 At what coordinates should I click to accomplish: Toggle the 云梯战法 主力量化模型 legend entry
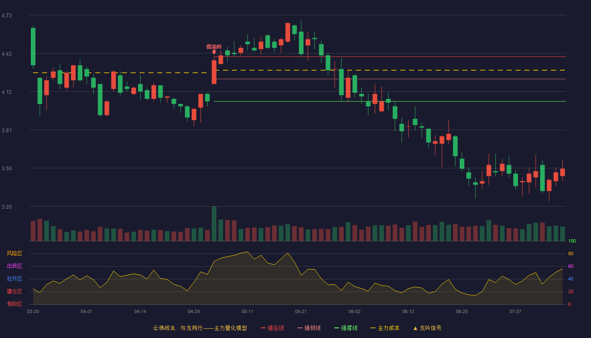click(200, 328)
